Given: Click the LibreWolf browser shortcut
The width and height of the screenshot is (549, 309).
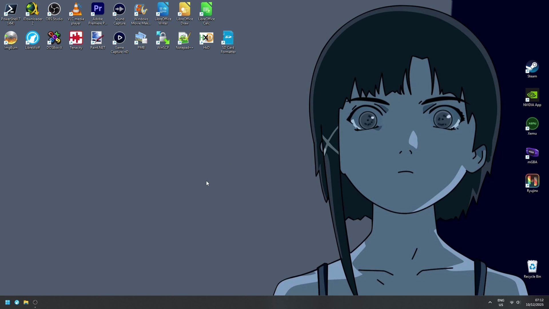Looking at the screenshot, I should (33, 40).
